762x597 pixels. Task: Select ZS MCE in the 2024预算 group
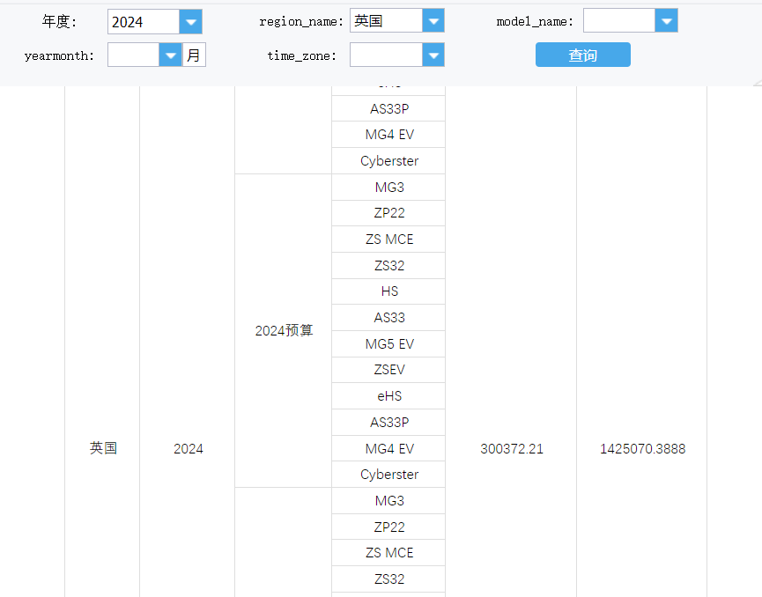coord(388,239)
